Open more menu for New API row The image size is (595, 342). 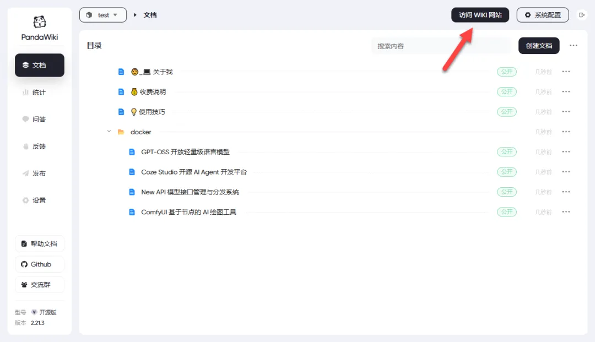pos(566,192)
